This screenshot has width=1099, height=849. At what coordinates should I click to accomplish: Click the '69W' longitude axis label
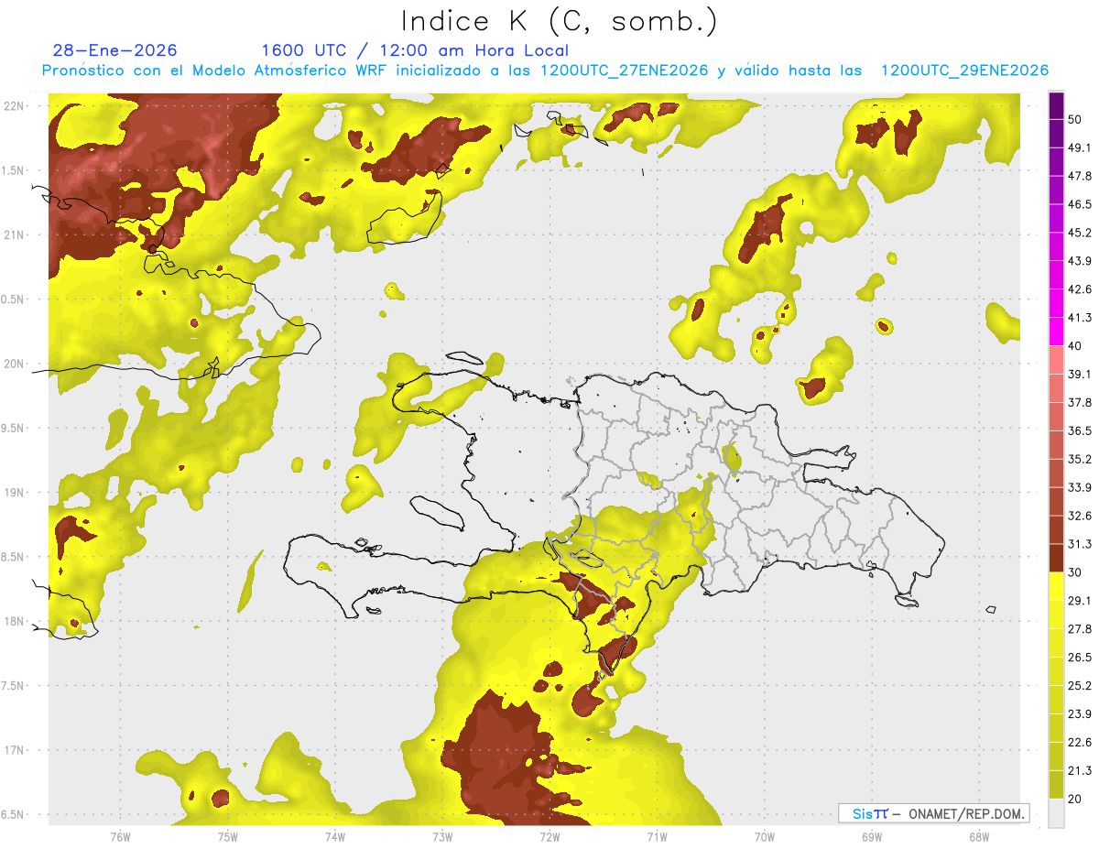pyautogui.click(x=872, y=837)
